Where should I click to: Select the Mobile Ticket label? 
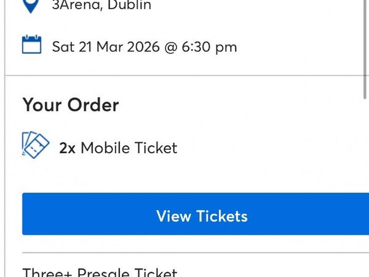pyautogui.click(x=129, y=148)
